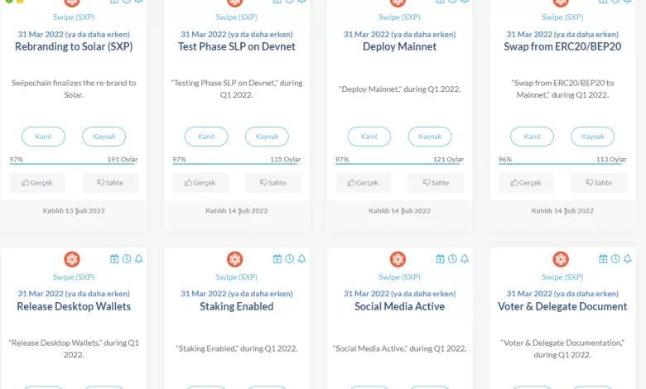Open Kaynak source for Deploy Mainnet
This screenshot has height=389, width=646.
point(430,137)
